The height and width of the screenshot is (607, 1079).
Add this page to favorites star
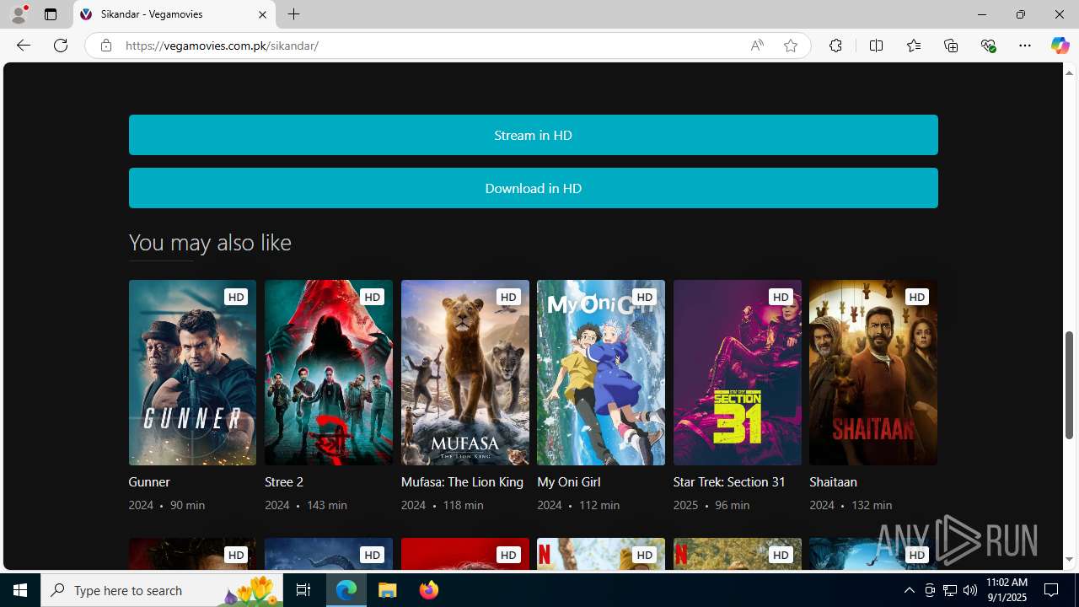pyautogui.click(x=790, y=46)
